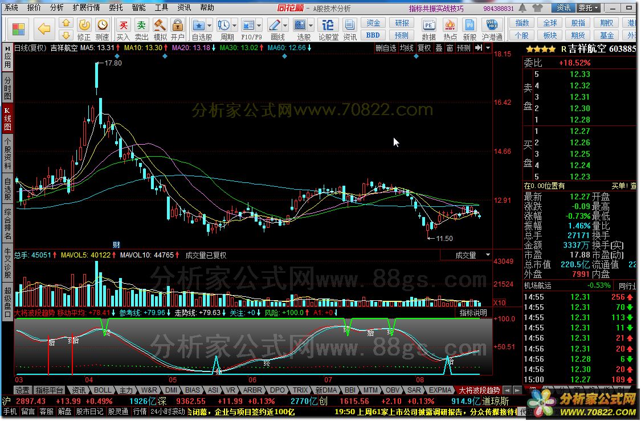
Task: Click the 开户 account lock icon
Action: [177, 25]
